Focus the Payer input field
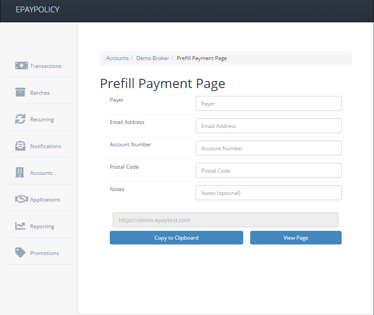Screen dimensions: 374x315 click(269, 103)
